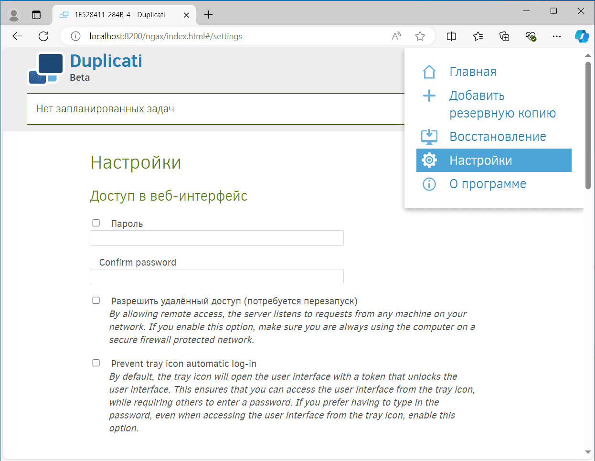Reload the page with refresh icon
The width and height of the screenshot is (595, 461).
(43, 36)
